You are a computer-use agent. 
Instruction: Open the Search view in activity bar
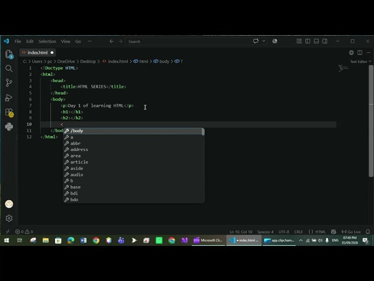point(9,69)
